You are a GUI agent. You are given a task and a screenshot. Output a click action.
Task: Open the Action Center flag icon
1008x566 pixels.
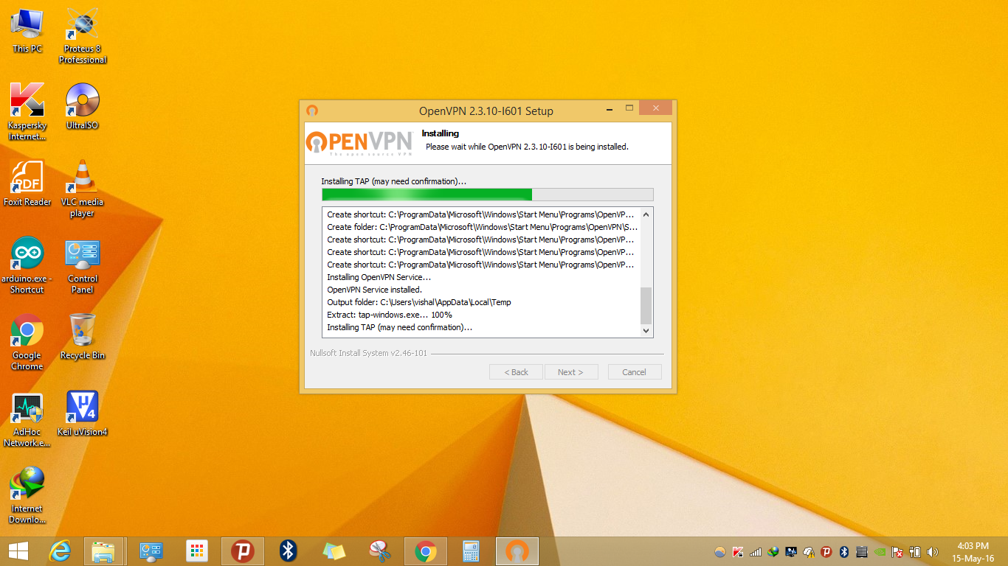(897, 552)
